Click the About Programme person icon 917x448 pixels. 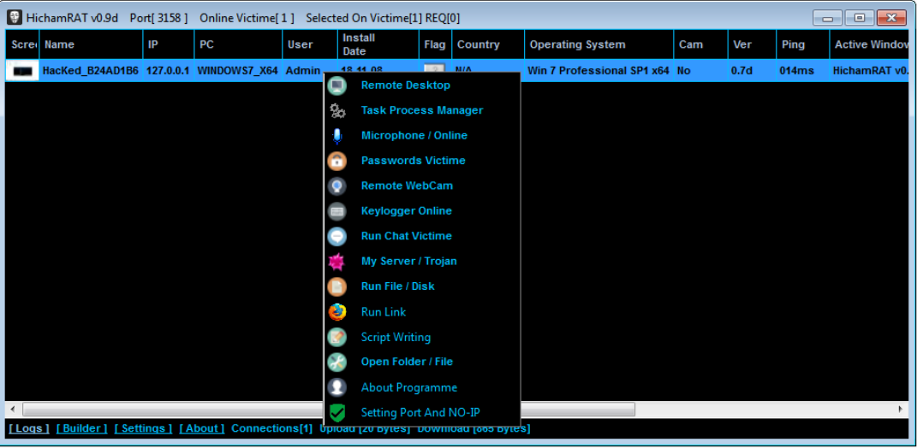pyautogui.click(x=336, y=387)
